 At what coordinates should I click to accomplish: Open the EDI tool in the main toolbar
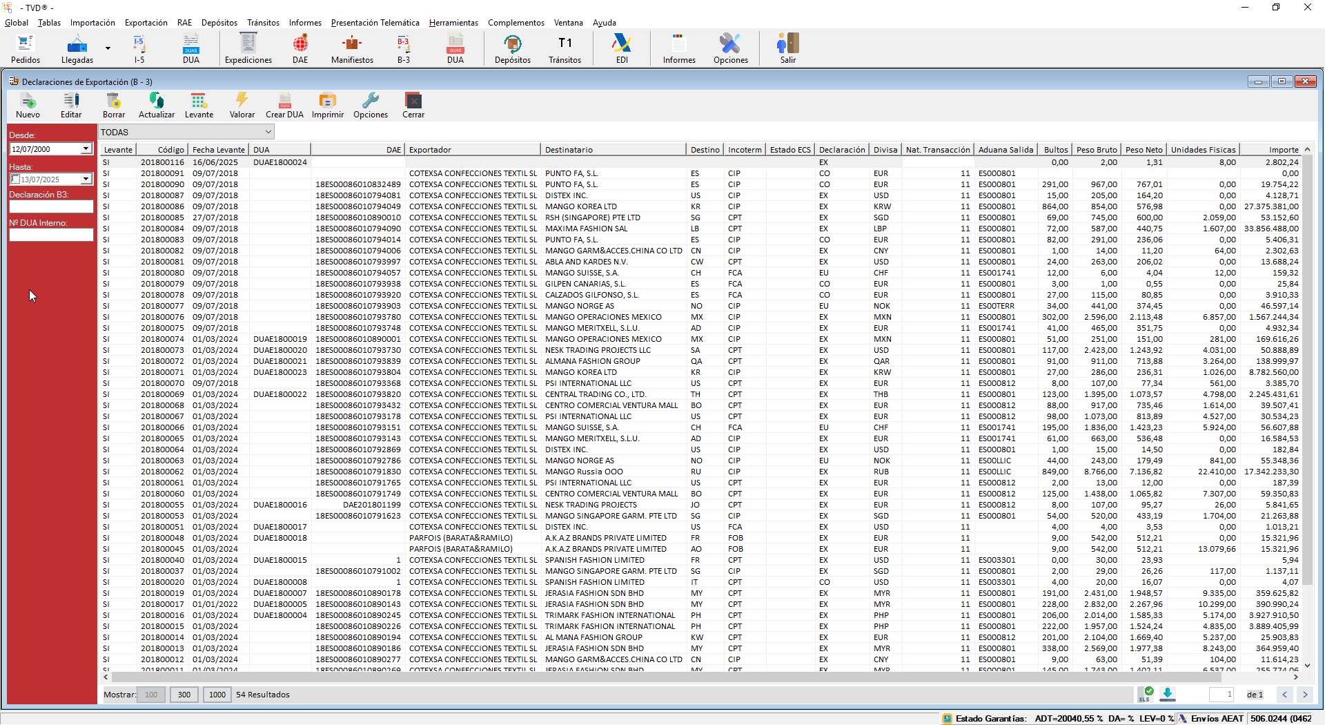[x=622, y=49]
